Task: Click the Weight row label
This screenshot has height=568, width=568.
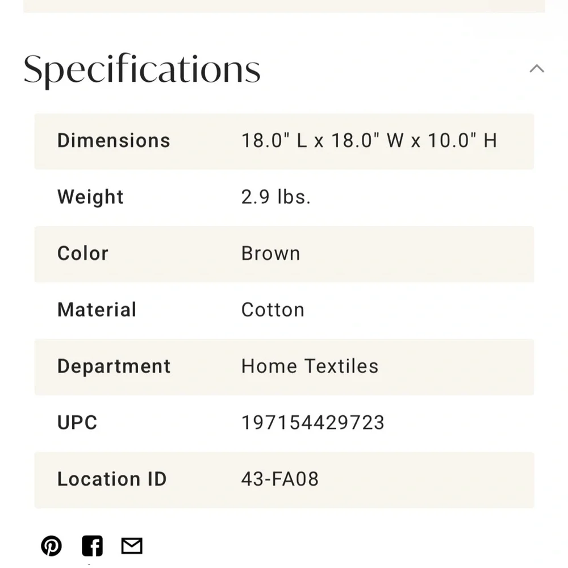Action: [90, 197]
